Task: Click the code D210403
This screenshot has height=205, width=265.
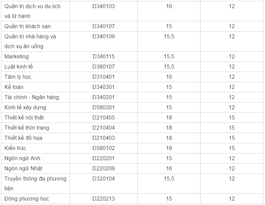Action: tap(103, 138)
